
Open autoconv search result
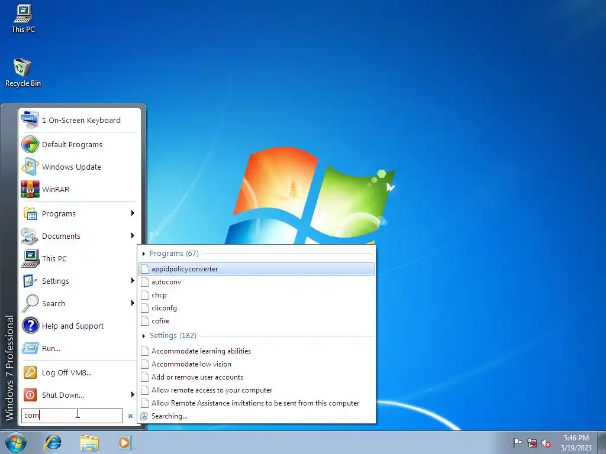257,282
